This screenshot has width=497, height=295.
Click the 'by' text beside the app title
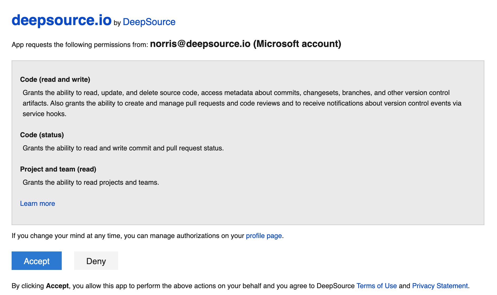pos(117,23)
